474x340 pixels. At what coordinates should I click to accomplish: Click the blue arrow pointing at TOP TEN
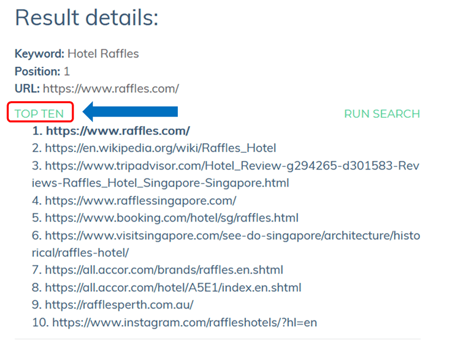(x=130, y=111)
